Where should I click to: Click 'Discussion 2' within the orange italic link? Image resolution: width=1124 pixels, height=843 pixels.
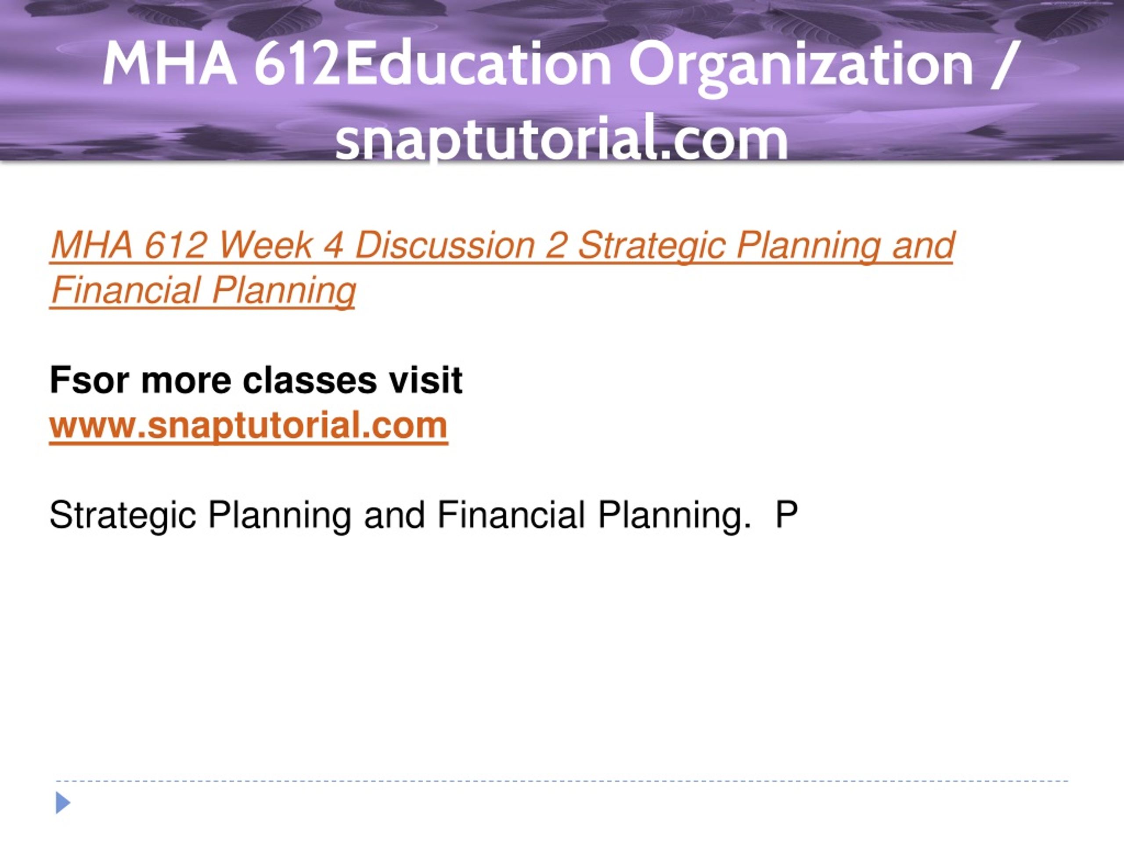click(x=460, y=245)
